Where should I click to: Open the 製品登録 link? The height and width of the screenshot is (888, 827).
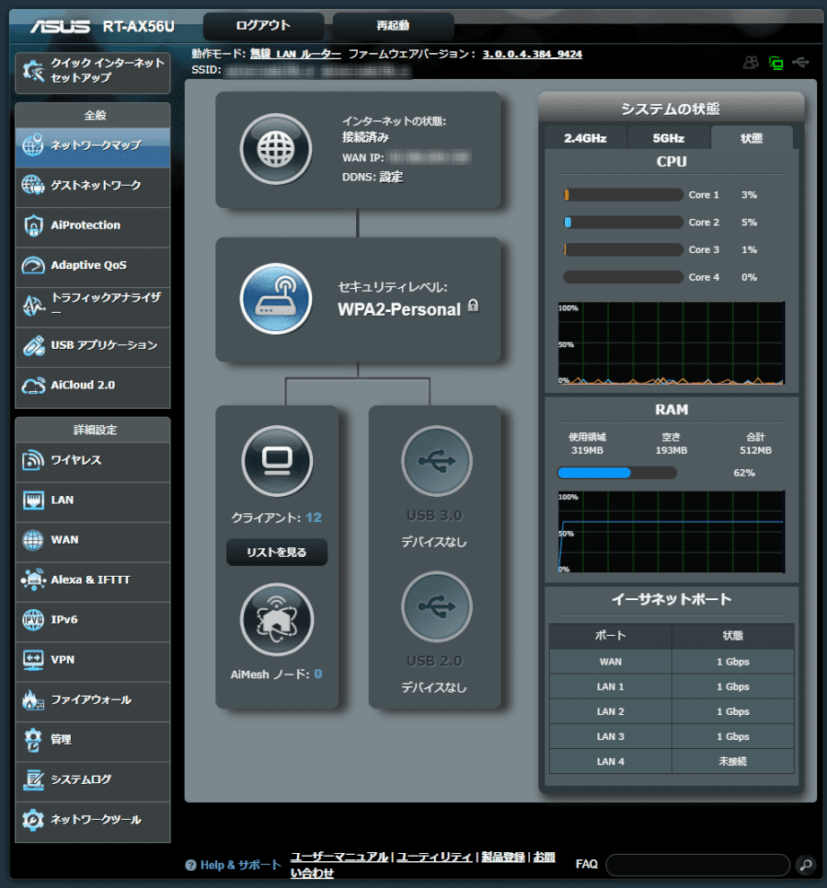(x=503, y=857)
